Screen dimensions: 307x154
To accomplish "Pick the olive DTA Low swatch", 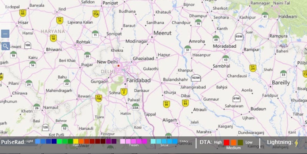I will [x=240, y=142].
